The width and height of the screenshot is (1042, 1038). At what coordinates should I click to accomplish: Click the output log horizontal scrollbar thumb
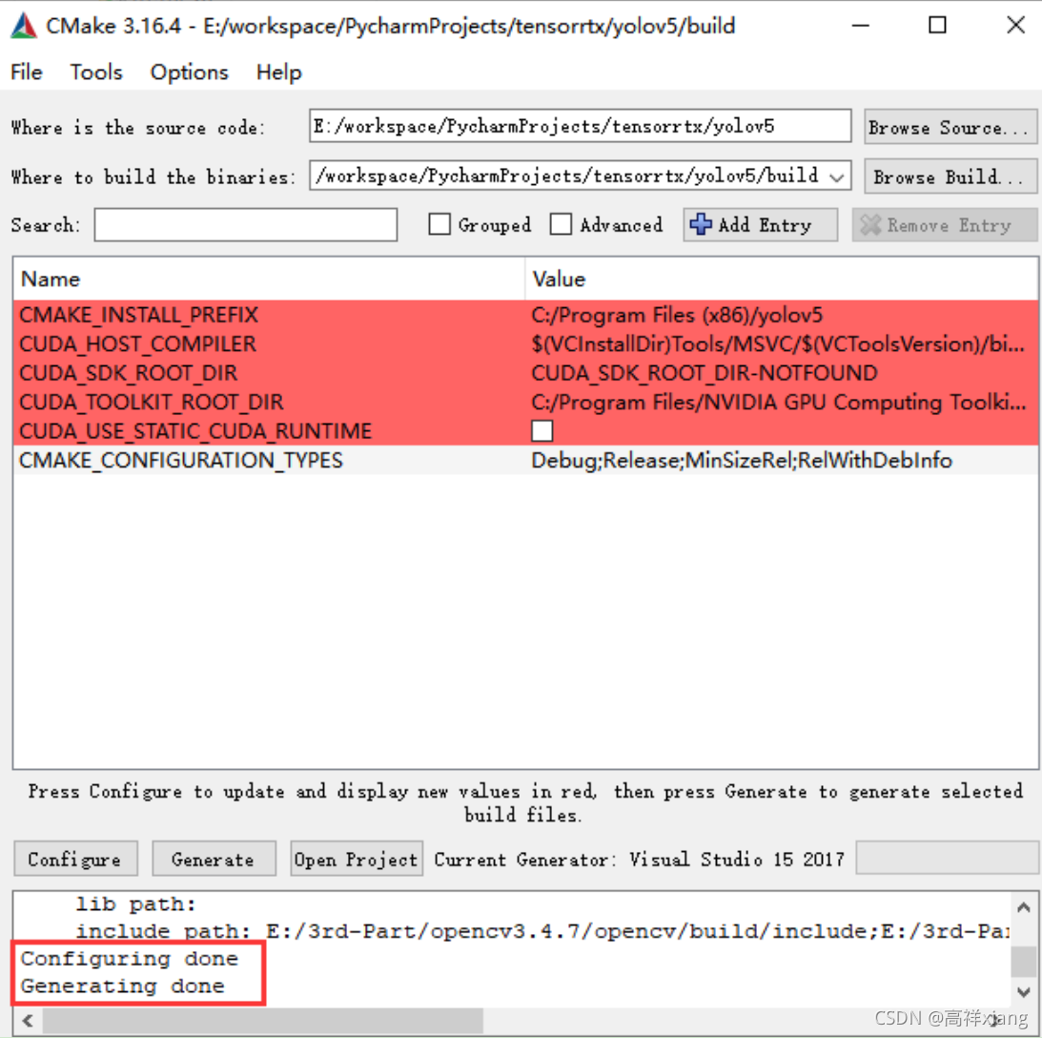click(262, 1020)
